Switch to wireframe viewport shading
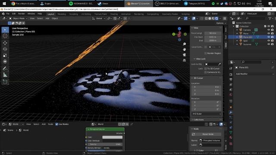The height and width of the screenshot is (155, 276). tap(206, 19)
